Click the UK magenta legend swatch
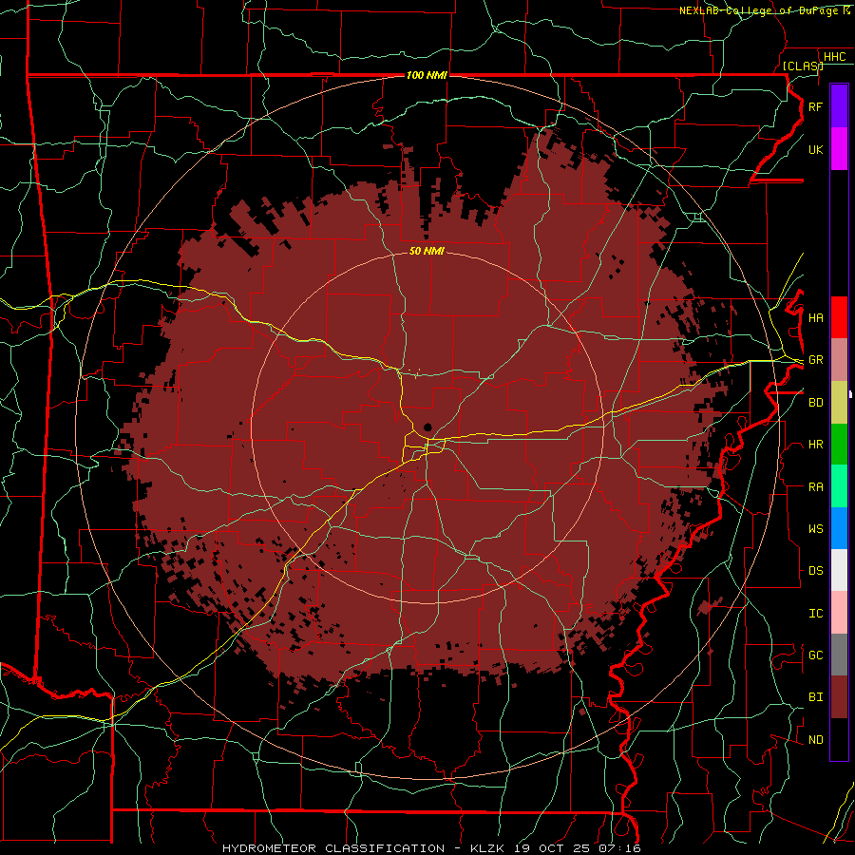Image resolution: width=855 pixels, height=855 pixels. click(x=839, y=149)
